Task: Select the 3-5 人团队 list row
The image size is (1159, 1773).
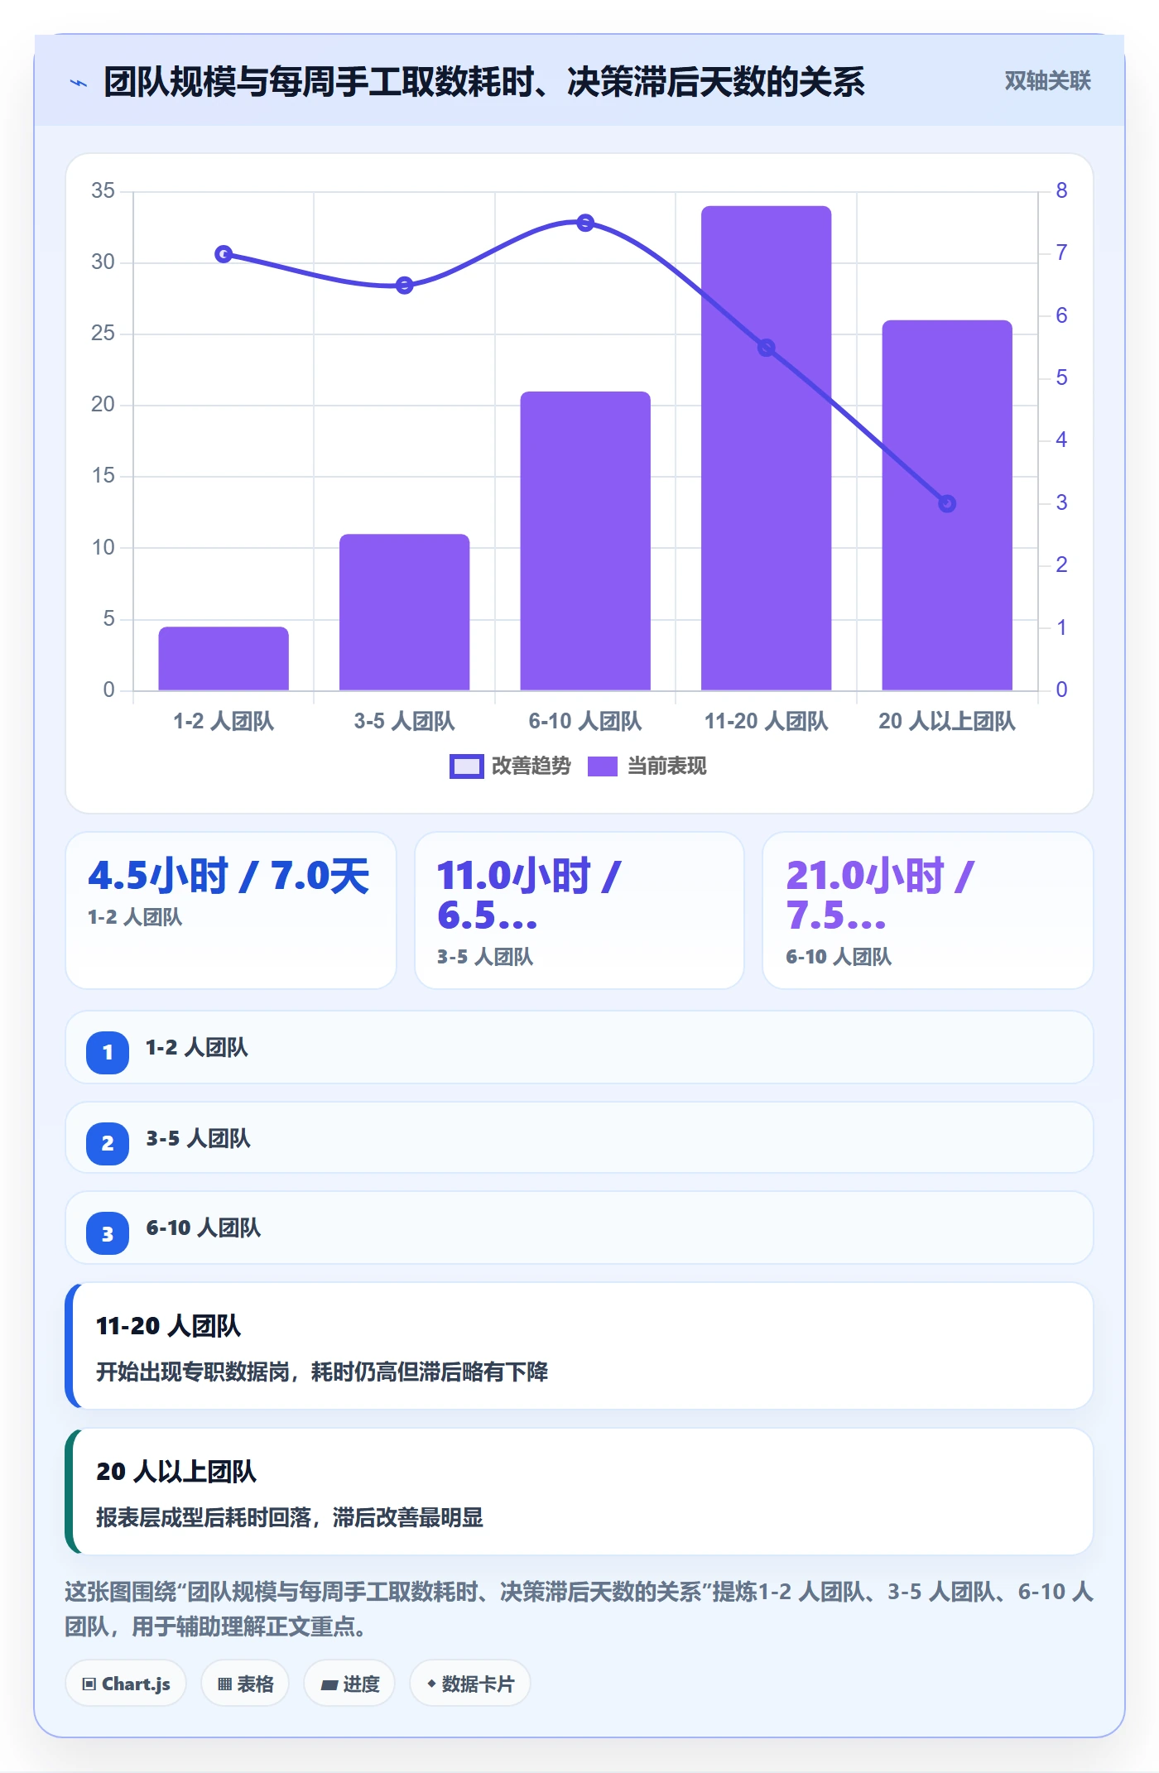Action: [x=579, y=1137]
